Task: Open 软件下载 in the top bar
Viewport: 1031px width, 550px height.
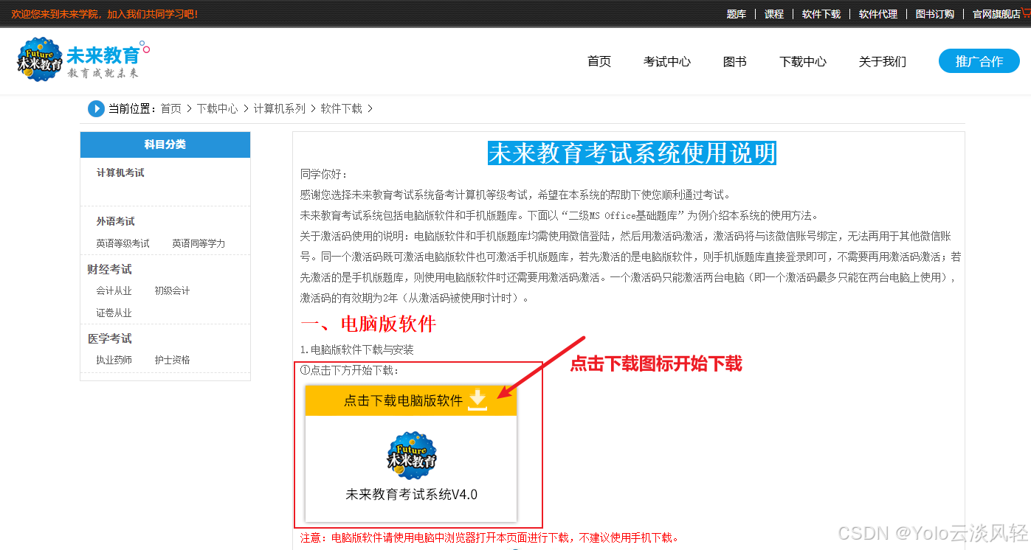Action: (x=821, y=14)
